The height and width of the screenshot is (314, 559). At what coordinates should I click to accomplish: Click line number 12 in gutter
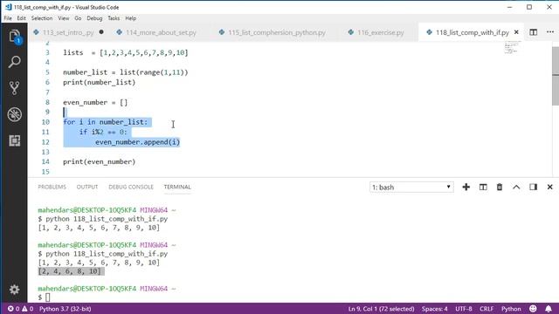(x=45, y=142)
